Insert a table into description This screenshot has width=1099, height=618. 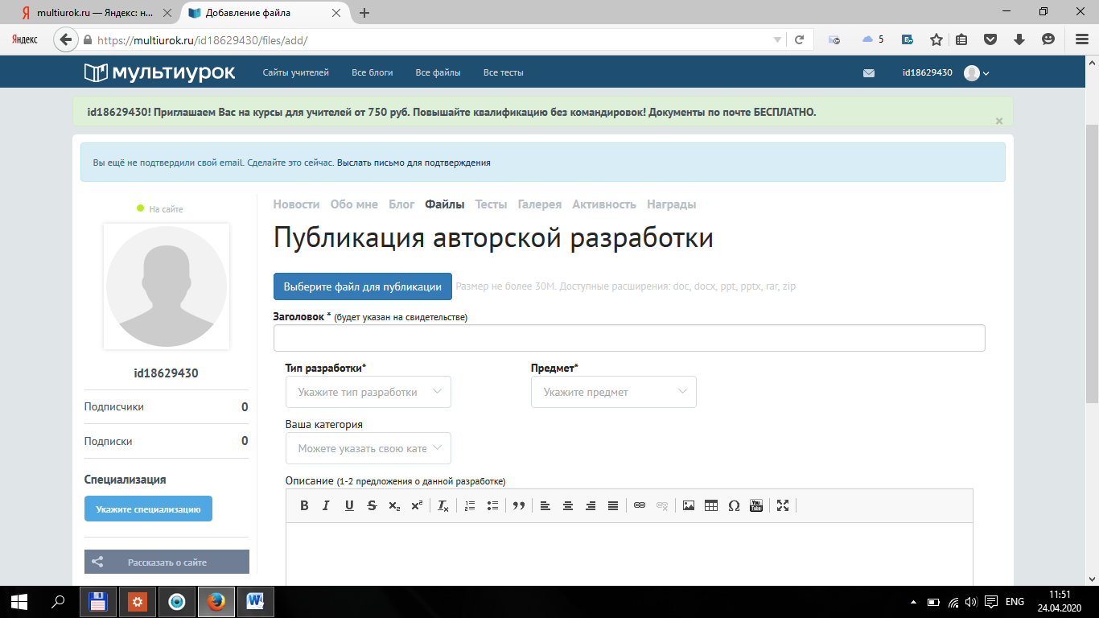point(711,505)
